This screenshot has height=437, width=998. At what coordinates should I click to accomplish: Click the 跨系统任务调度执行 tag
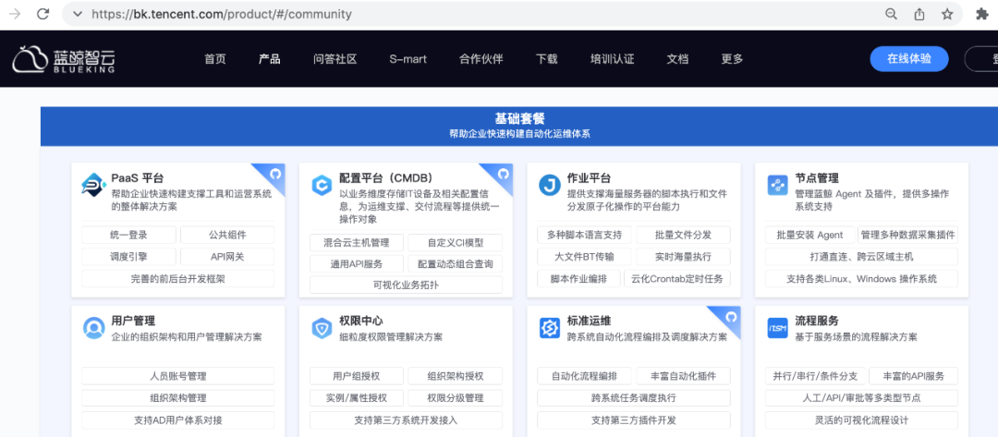pos(634,398)
